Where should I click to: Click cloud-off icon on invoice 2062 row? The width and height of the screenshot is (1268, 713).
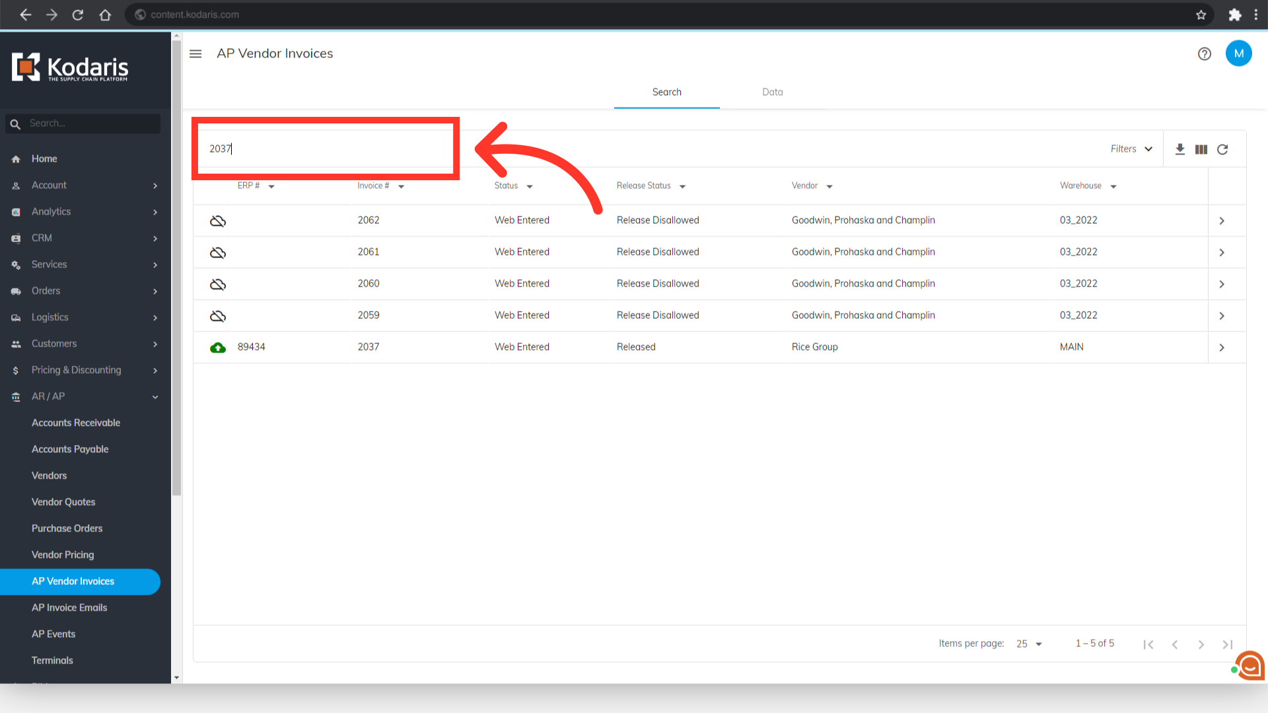218,221
